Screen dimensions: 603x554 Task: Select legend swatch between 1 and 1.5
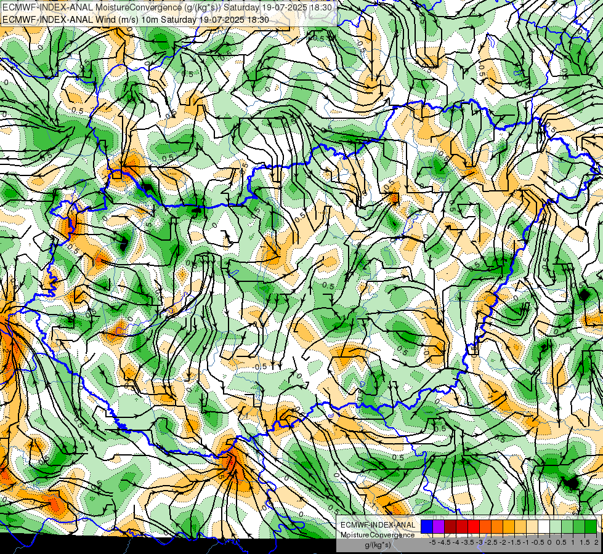point(579,526)
